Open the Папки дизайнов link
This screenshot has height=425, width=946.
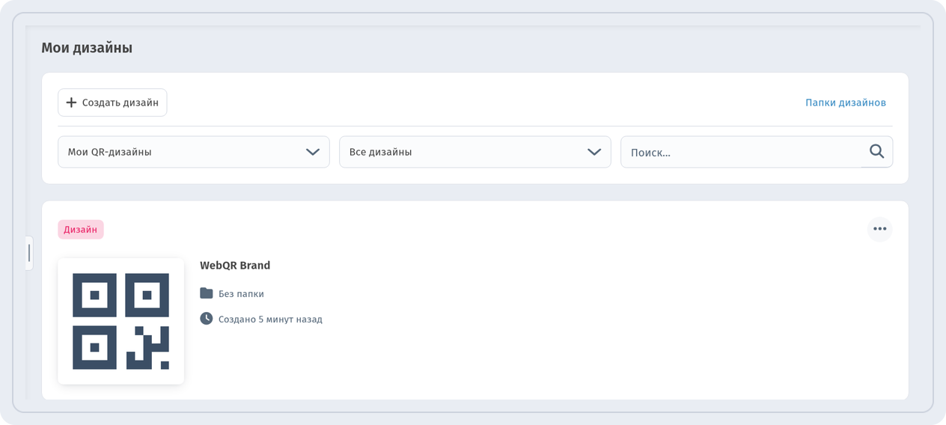click(x=845, y=103)
